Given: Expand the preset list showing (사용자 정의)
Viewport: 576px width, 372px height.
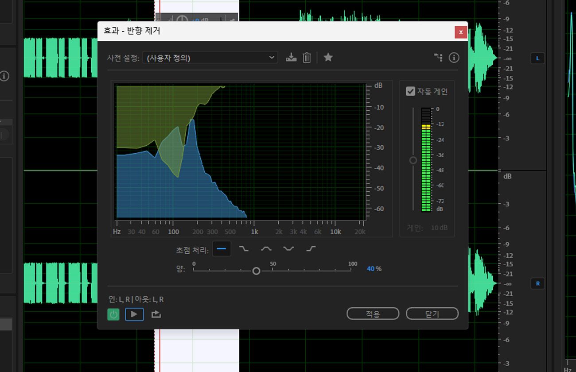Looking at the screenshot, I should pos(210,58).
